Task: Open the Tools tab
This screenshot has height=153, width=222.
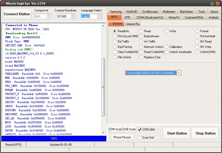Action: point(201,12)
